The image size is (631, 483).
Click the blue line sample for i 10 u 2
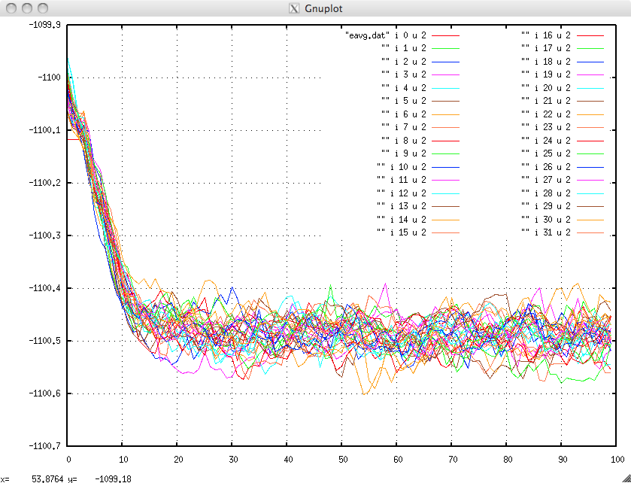445,167
